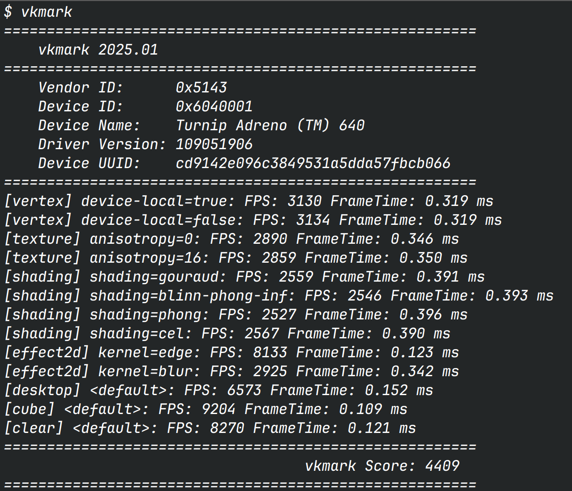Viewport: 572px width, 491px height.
Task: Click the shading=cel result line
Action: tap(227, 334)
